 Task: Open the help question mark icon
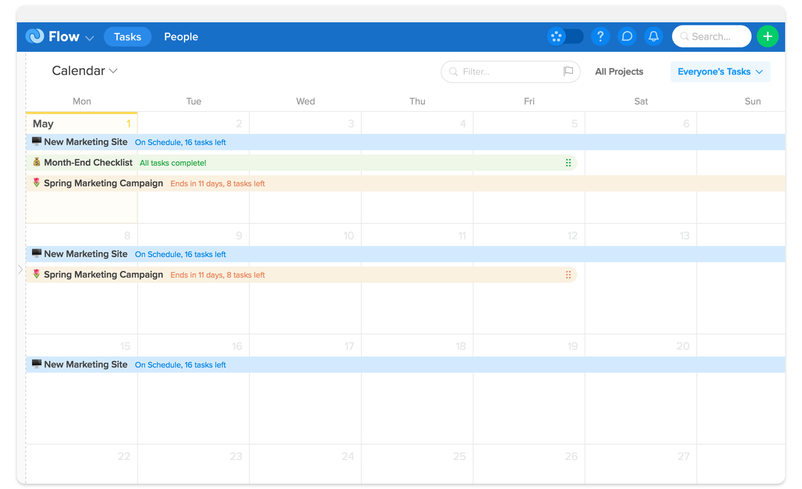click(x=600, y=37)
